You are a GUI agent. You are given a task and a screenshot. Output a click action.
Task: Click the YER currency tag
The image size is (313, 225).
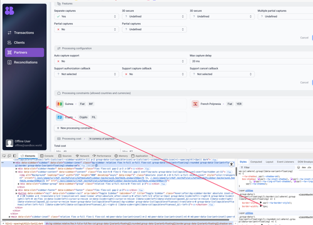[x=239, y=104]
